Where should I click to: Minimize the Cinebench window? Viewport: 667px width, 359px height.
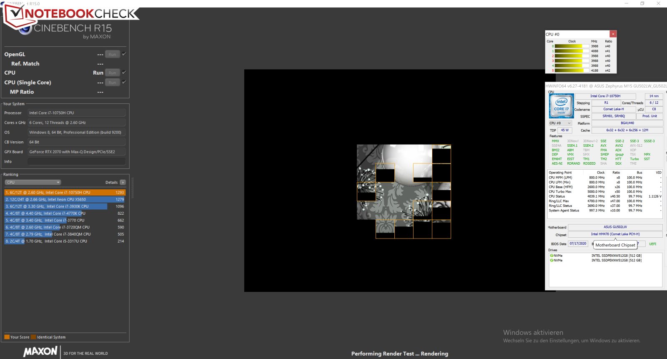click(x=626, y=3)
